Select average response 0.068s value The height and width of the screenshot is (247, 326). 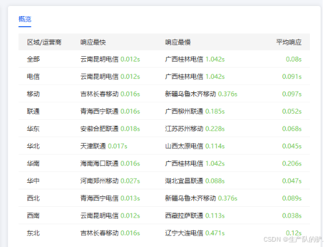(292, 129)
